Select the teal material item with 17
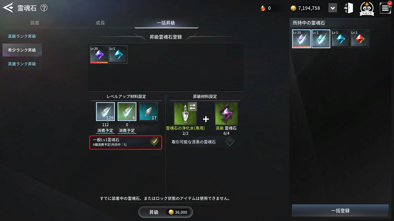The image size is (394, 221). point(148,112)
